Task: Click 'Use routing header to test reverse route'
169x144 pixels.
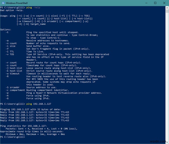Action: pos(66,76)
